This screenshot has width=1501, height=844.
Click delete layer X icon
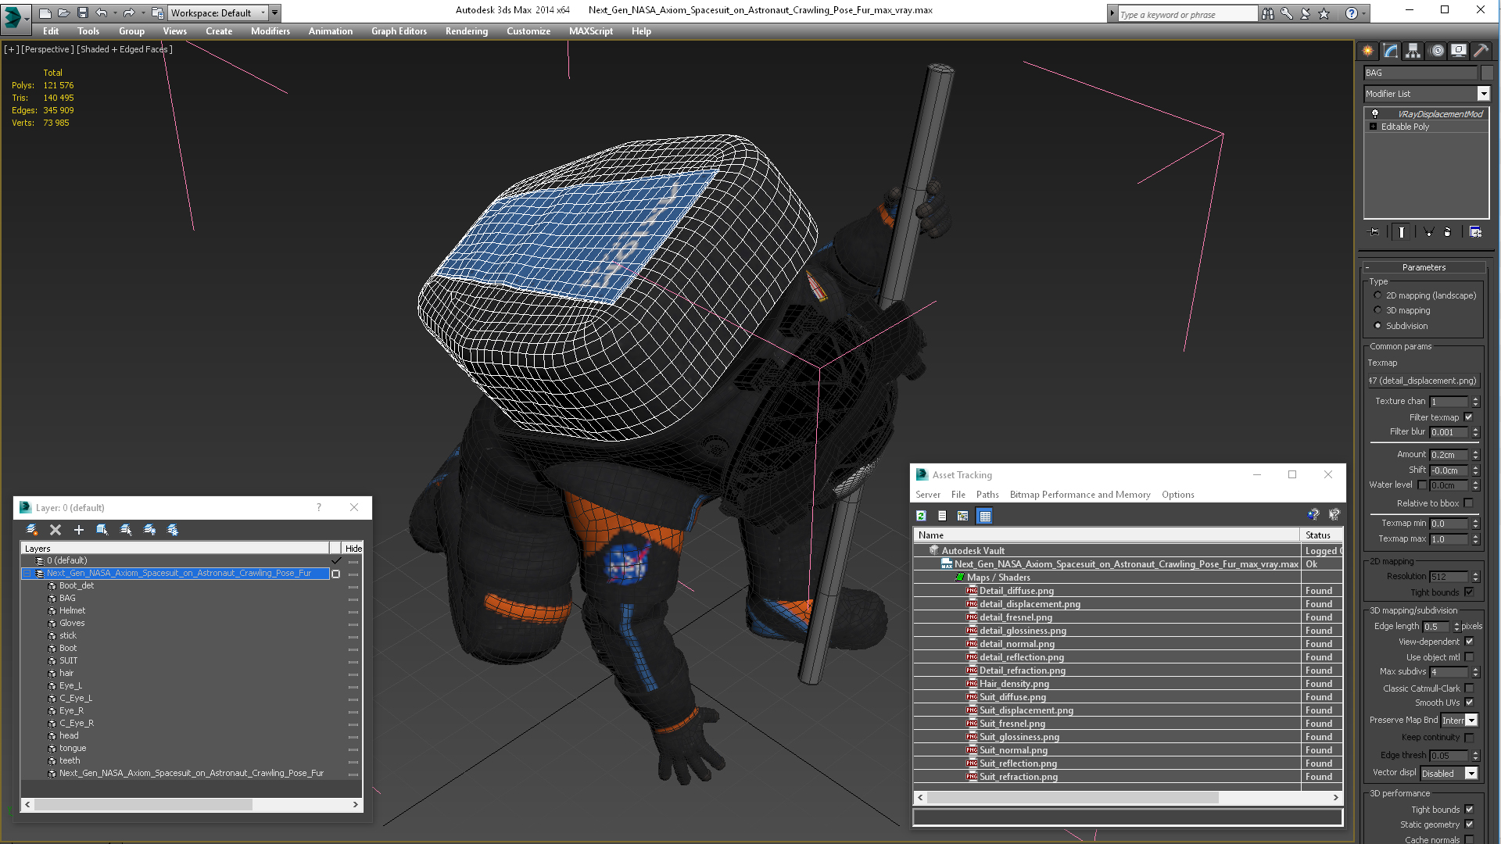pyautogui.click(x=56, y=530)
